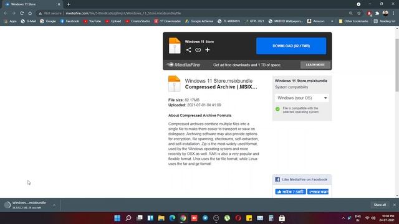
Task: Click the mediafire.com URL in the address bar
Action: [x=123, y=13]
